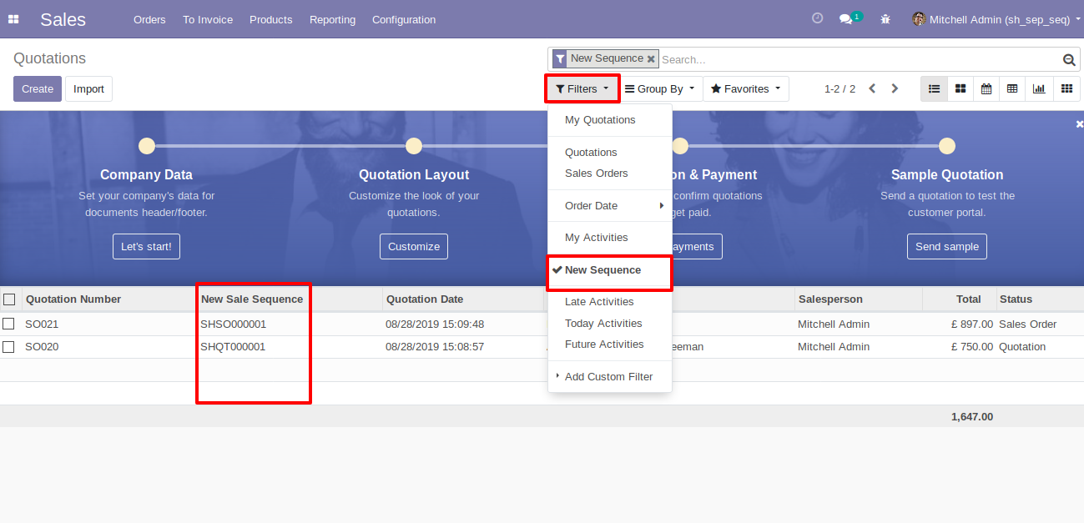Expand Add Custom Filter

pyautogui.click(x=610, y=377)
